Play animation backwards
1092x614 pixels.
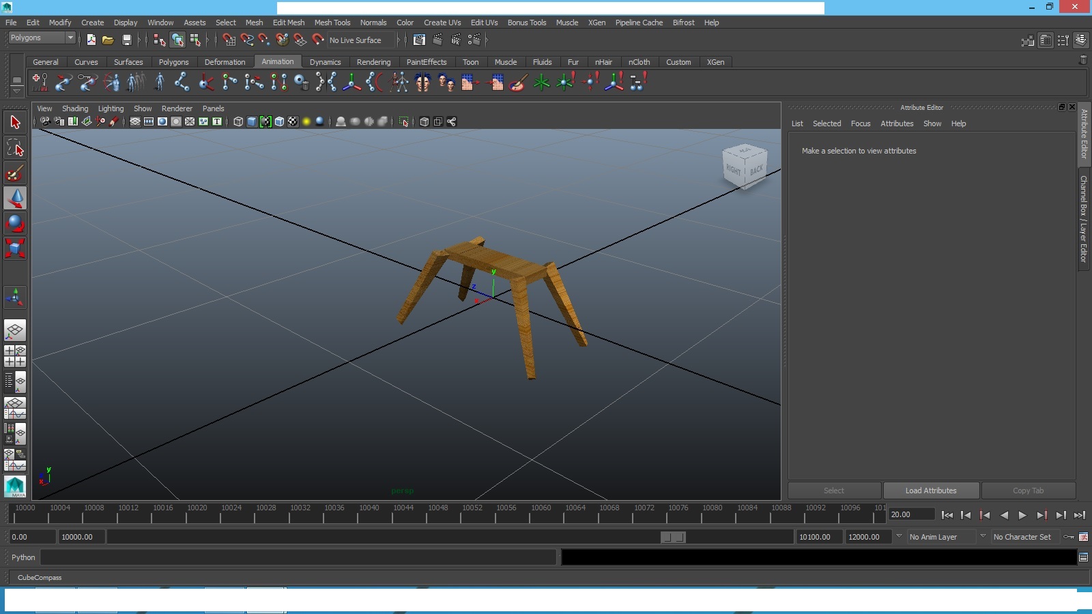pyautogui.click(x=1003, y=515)
